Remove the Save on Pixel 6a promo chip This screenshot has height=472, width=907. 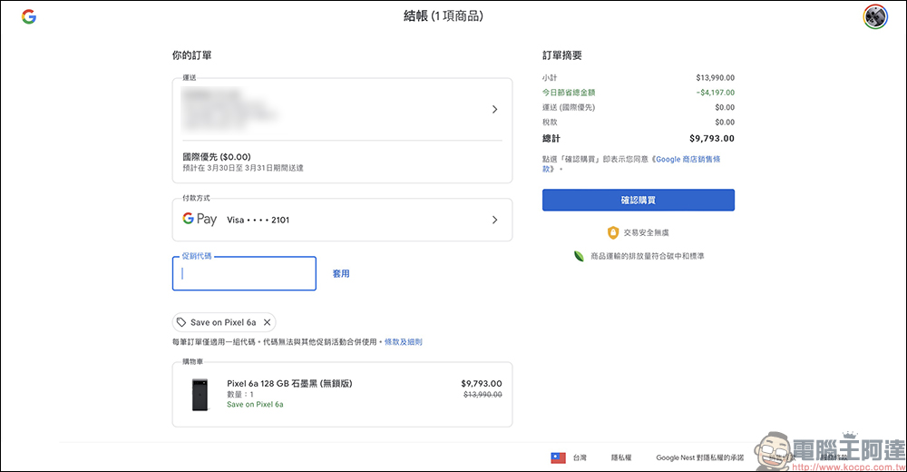pyautogui.click(x=267, y=322)
